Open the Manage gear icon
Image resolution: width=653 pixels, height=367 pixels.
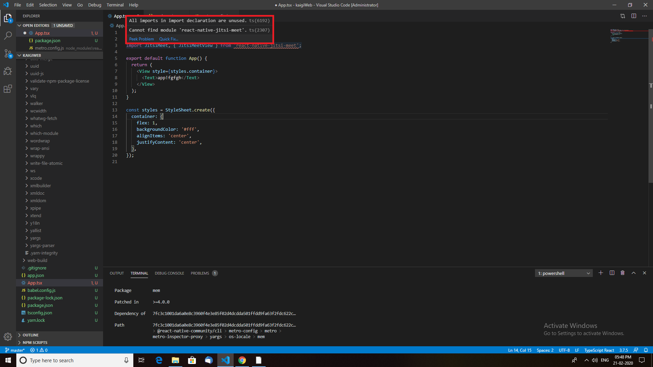point(8,336)
